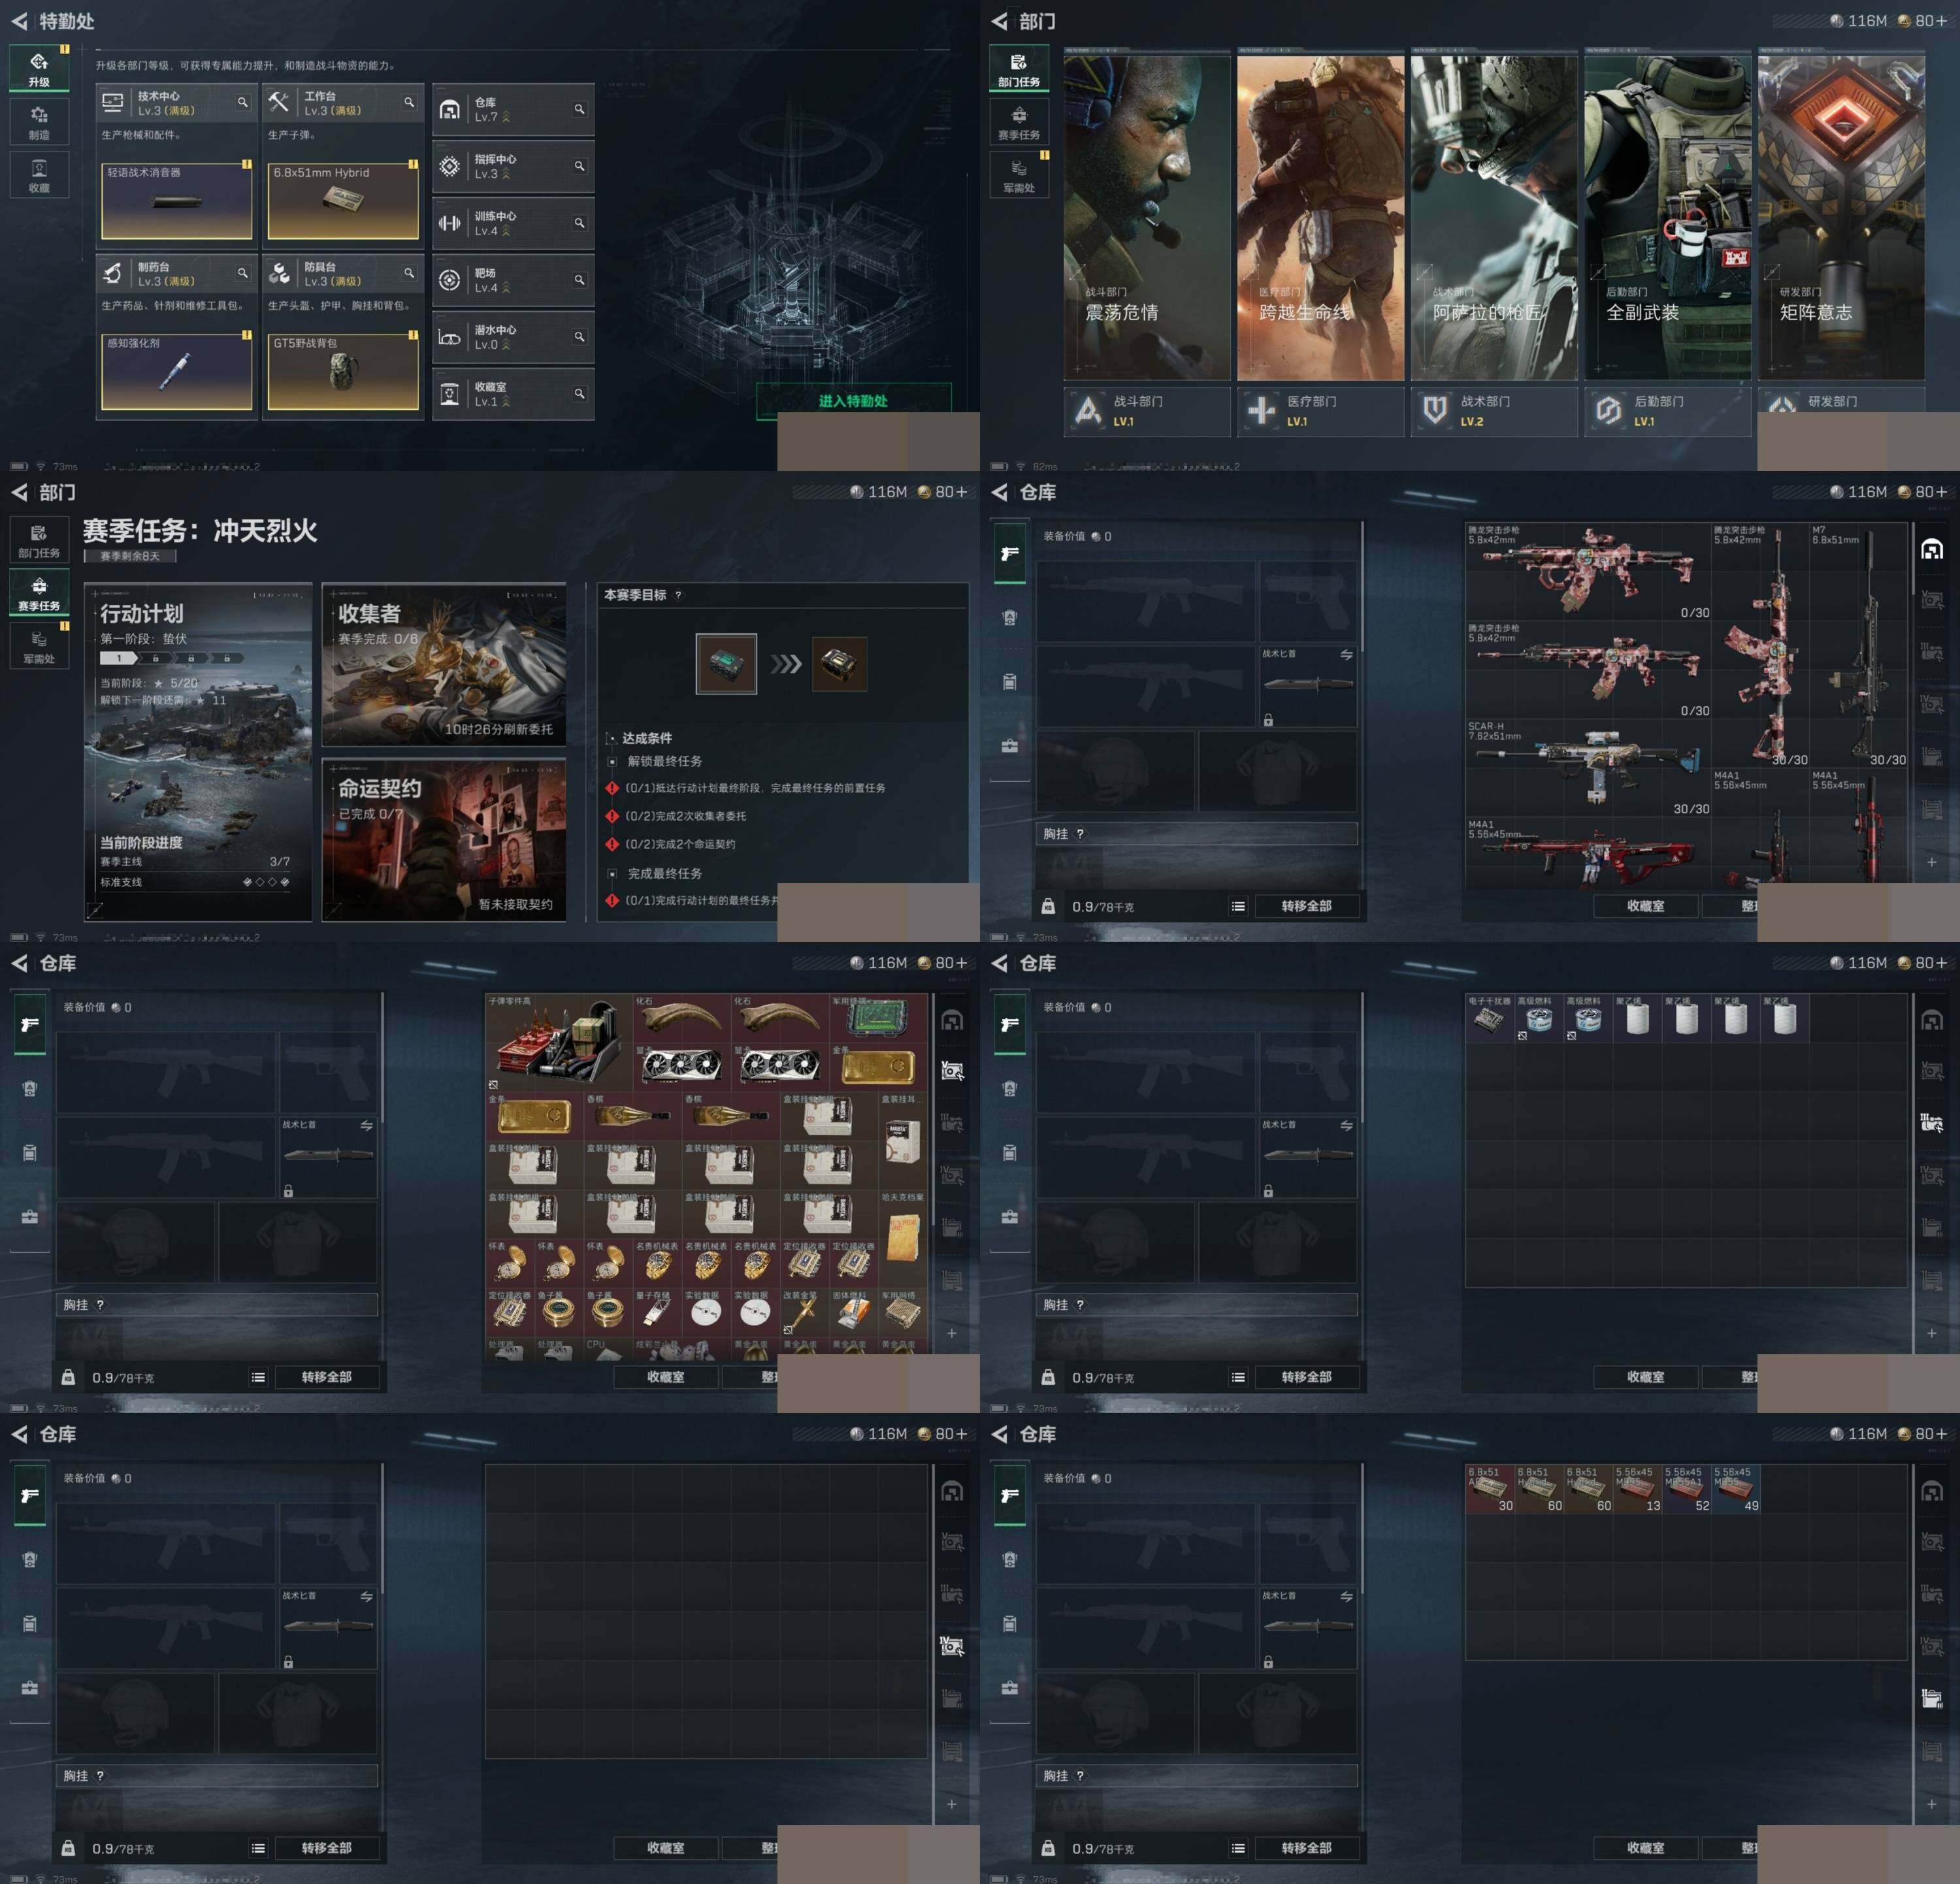Inspect 潜水中心 using its magnifier icon
Viewport: 1960px width, 1884px height.
coord(579,337)
